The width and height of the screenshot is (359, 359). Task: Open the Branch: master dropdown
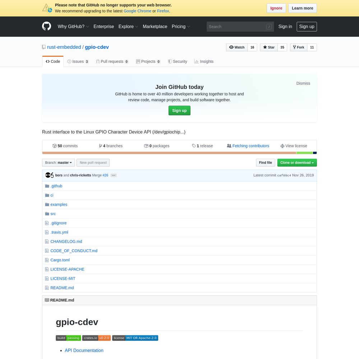[x=59, y=163]
